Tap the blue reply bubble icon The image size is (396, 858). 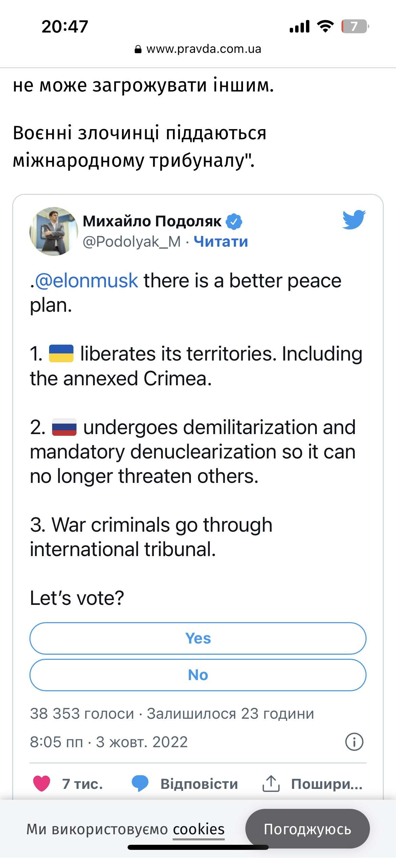click(140, 784)
